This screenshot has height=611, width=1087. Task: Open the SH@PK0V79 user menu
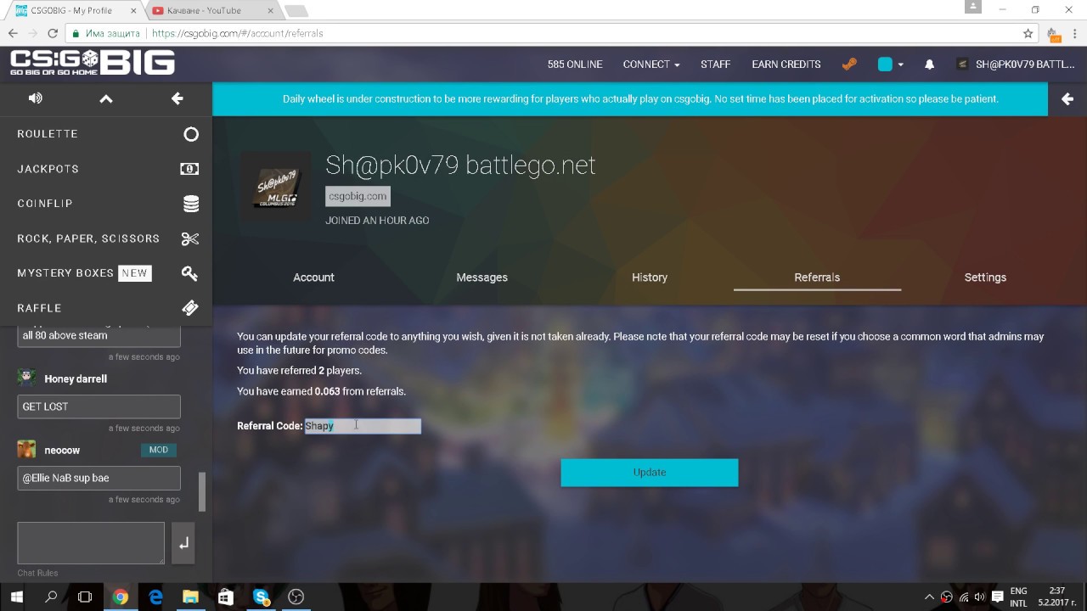click(x=1016, y=64)
